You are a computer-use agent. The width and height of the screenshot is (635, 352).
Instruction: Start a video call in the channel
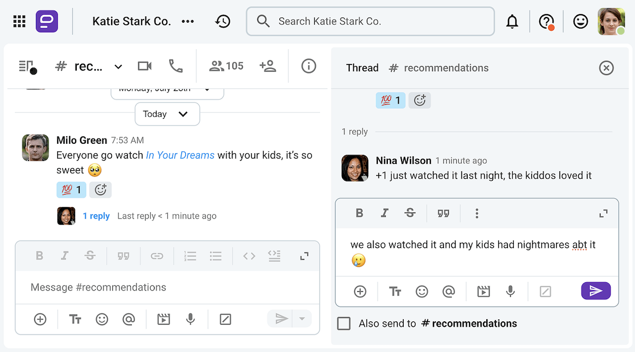[x=144, y=66]
